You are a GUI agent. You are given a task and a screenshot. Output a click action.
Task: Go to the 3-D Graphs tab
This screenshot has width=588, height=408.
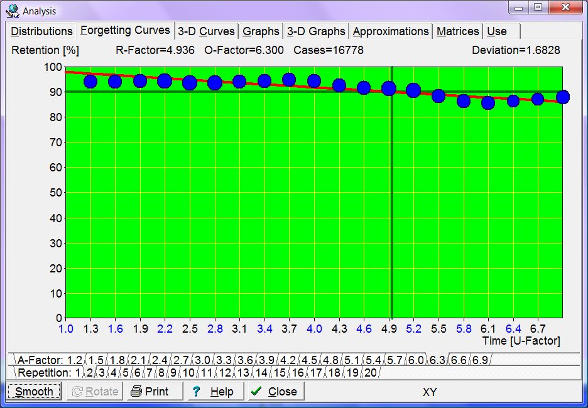(x=316, y=31)
